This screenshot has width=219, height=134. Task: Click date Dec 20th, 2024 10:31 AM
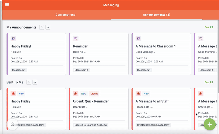[x=24, y=116]
